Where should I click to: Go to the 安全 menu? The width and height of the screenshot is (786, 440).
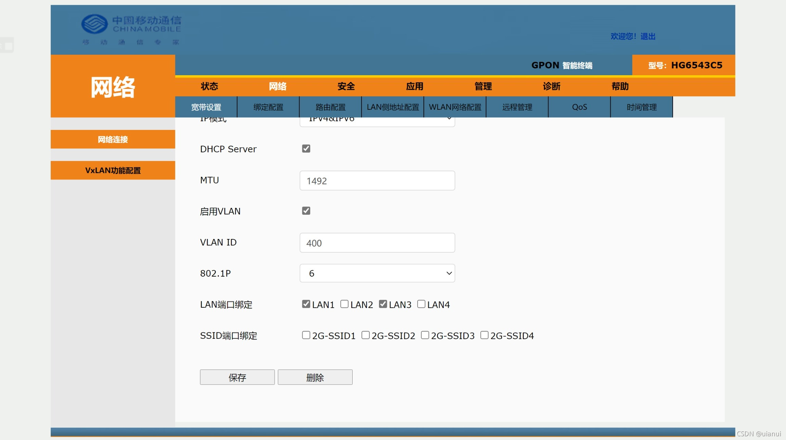click(x=346, y=86)
